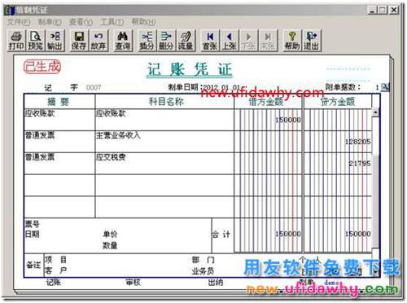Image resolution: width=407 pixels, height=303 pixels.
Task: Discard changes with 放弃 icon
Action: 98,41
